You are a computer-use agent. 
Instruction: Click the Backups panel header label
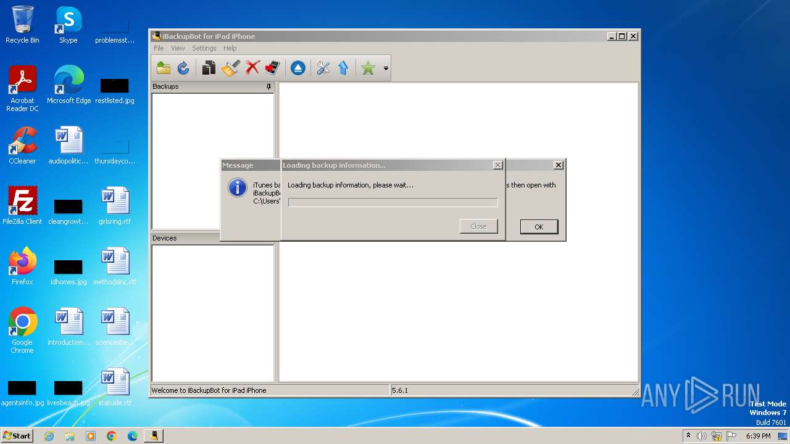(165, 86)
